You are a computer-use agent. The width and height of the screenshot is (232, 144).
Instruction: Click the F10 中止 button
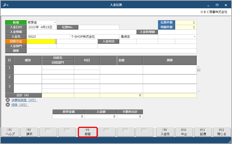click(184, 132)
